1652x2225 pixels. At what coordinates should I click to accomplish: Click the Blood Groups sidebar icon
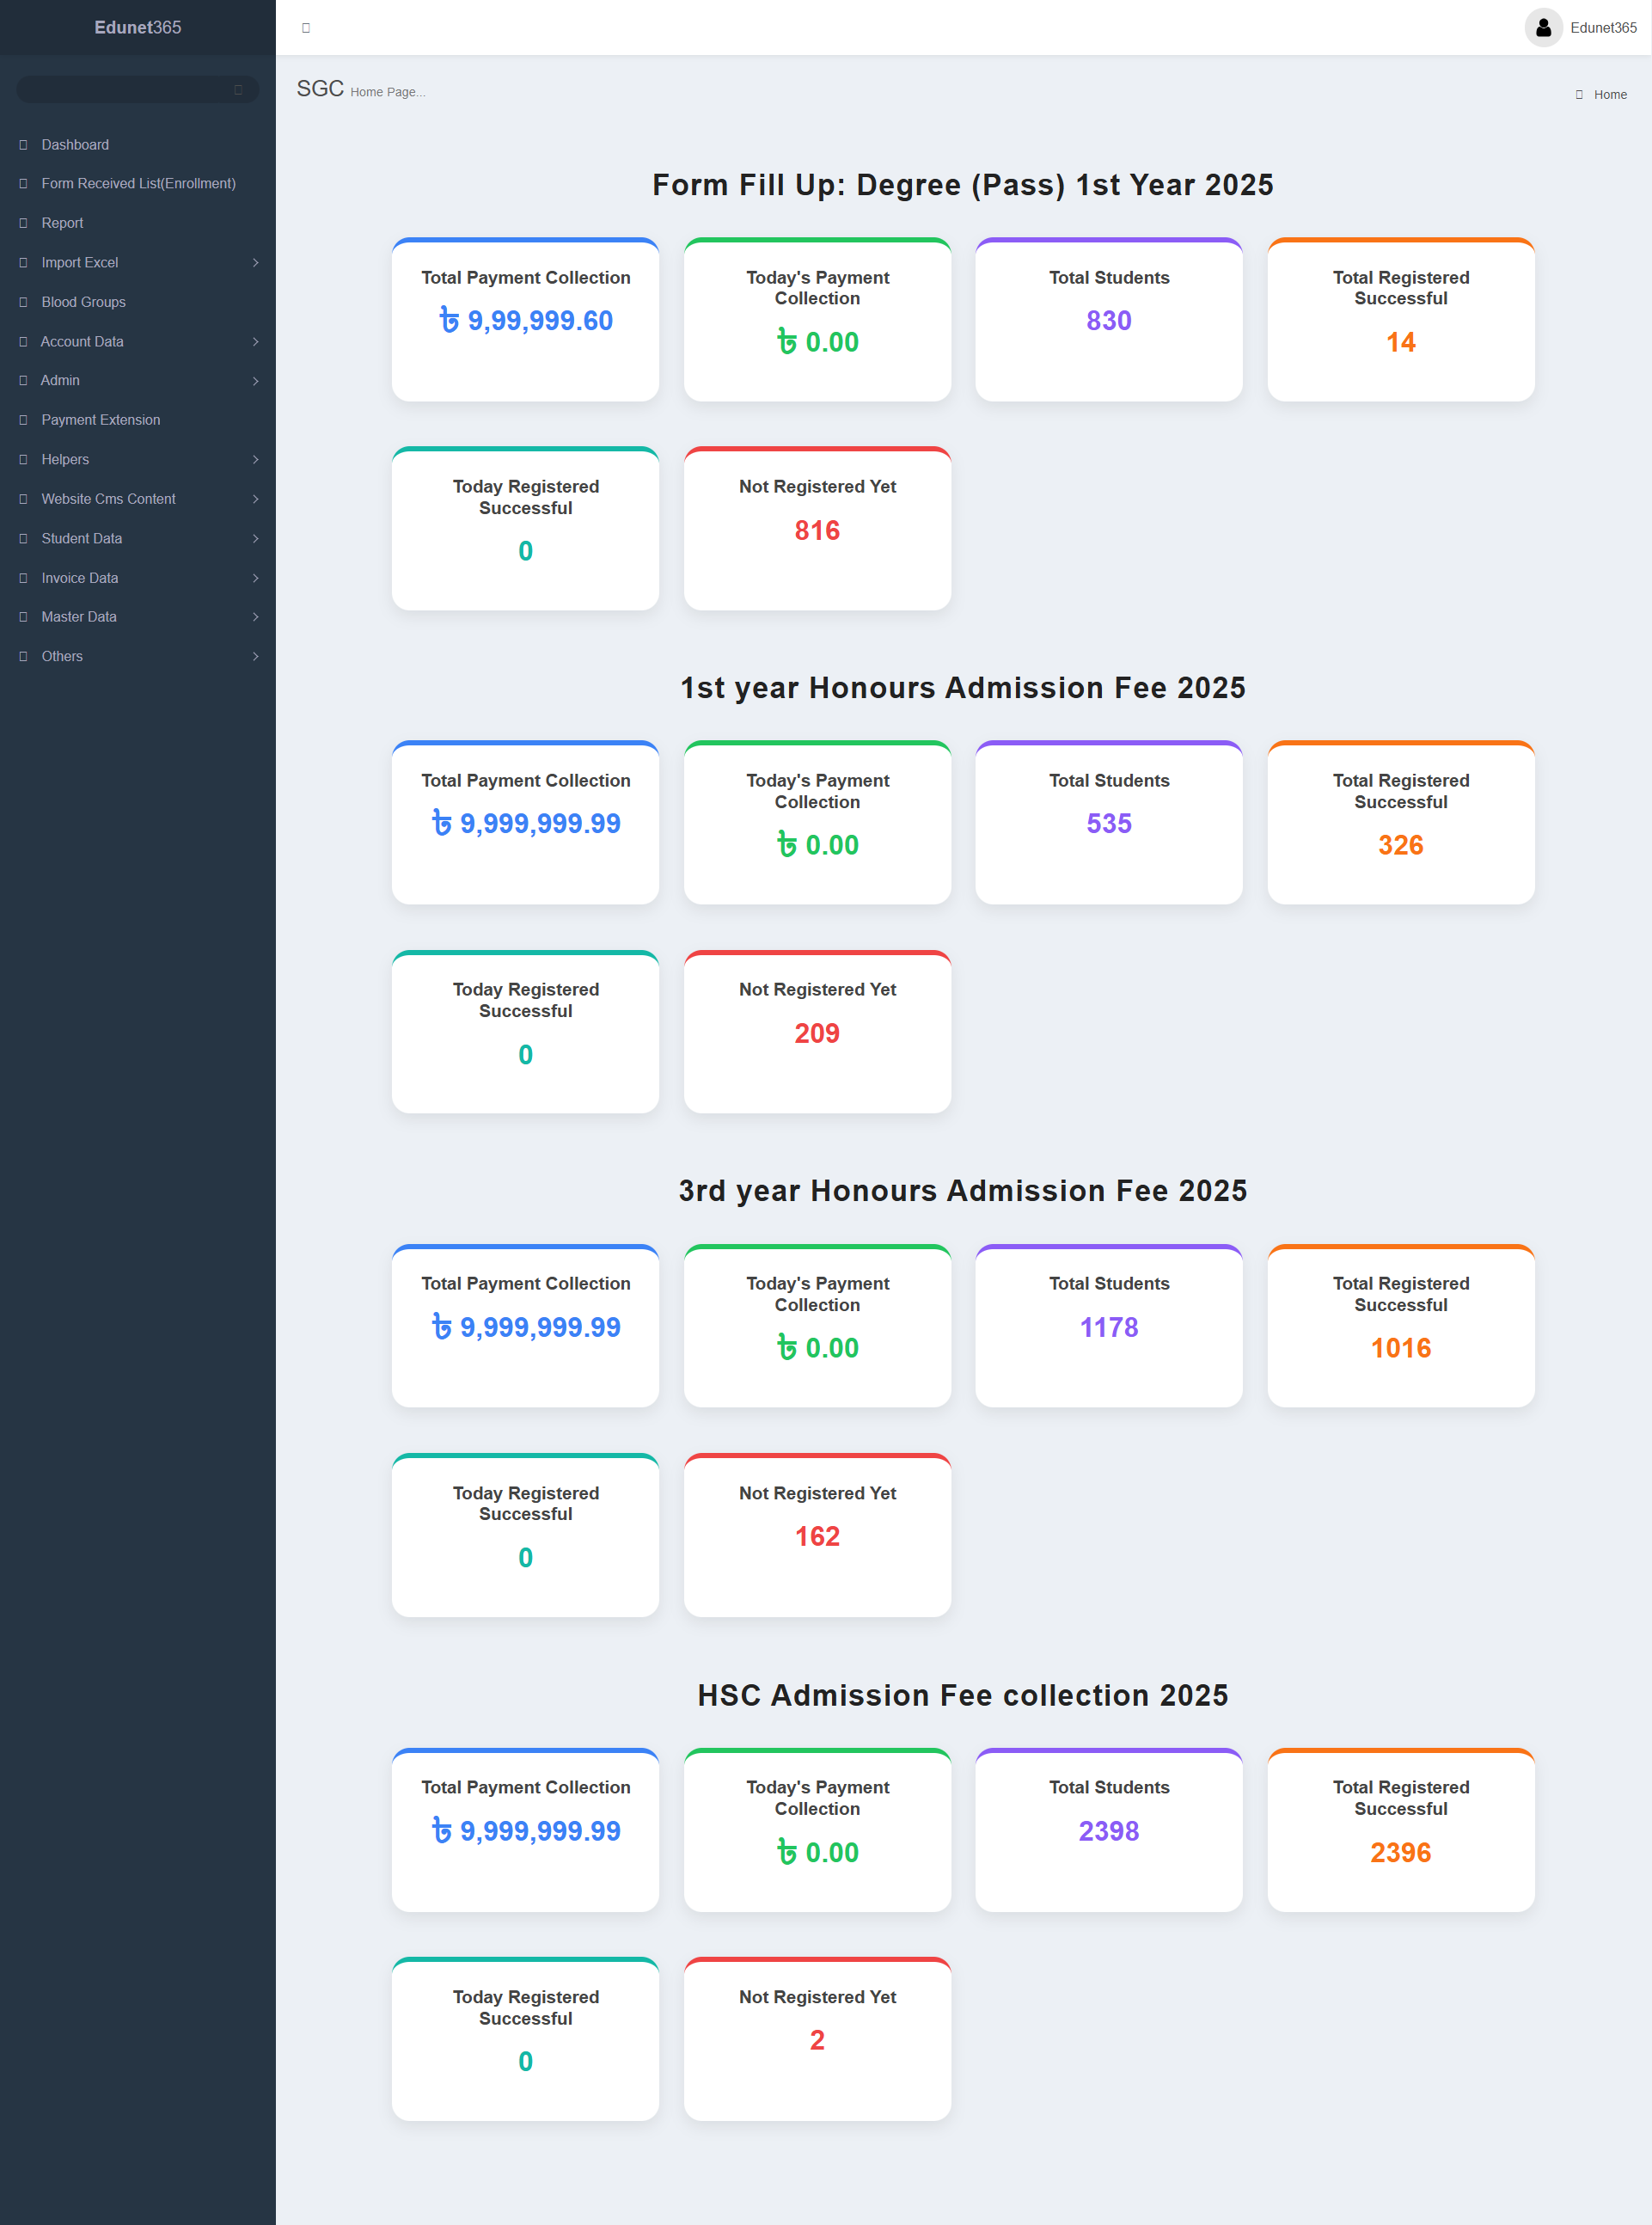[x=23, y=302]
